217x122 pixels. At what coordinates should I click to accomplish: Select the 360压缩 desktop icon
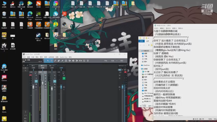(21, 15)
